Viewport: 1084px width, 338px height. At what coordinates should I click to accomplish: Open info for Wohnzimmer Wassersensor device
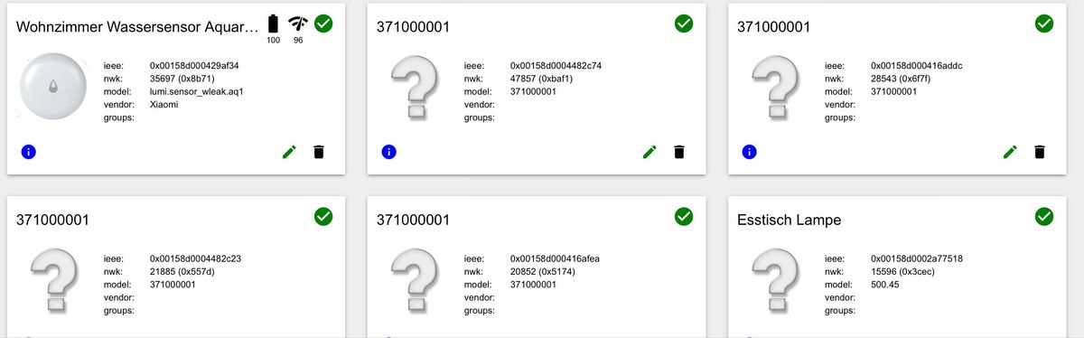tap(28, 152)
